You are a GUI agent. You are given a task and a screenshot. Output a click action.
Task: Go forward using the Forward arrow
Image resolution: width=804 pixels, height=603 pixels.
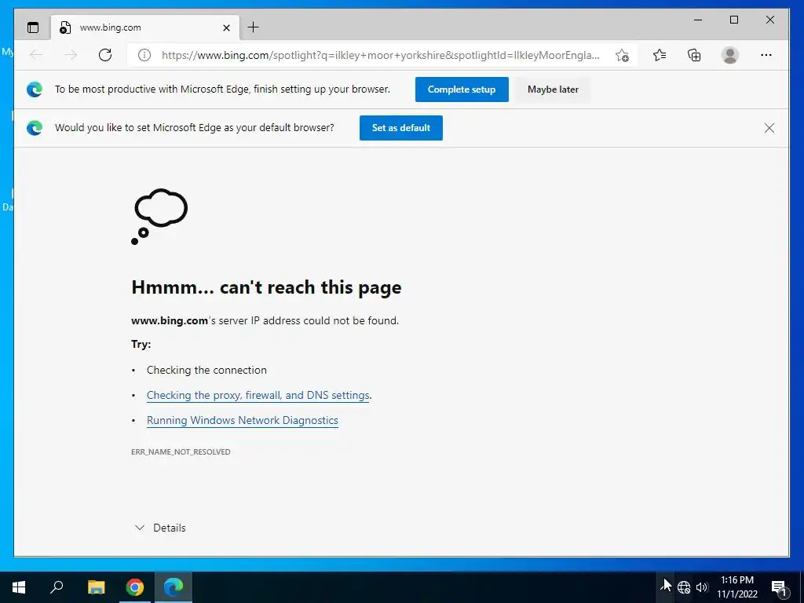click(x=71, y=55)
